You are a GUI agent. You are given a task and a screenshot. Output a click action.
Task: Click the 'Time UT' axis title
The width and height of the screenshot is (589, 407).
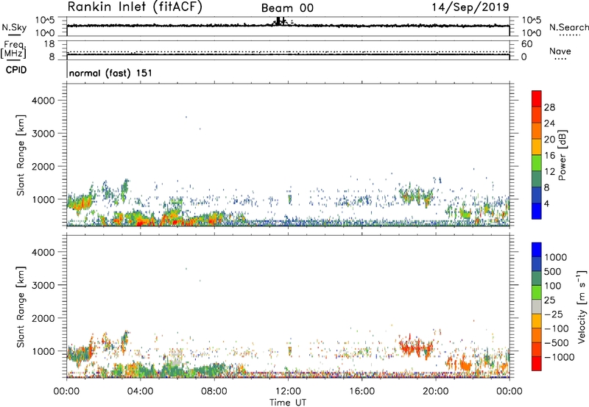288,403
